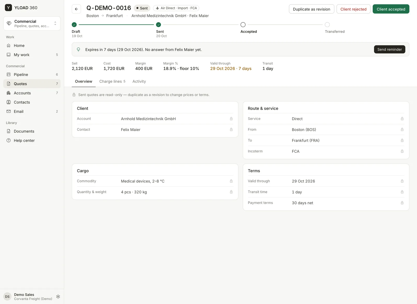The width and height of the screenshot is (417, 304).
Task: Send reminder to Felix Maier
Action: point(390,49)
